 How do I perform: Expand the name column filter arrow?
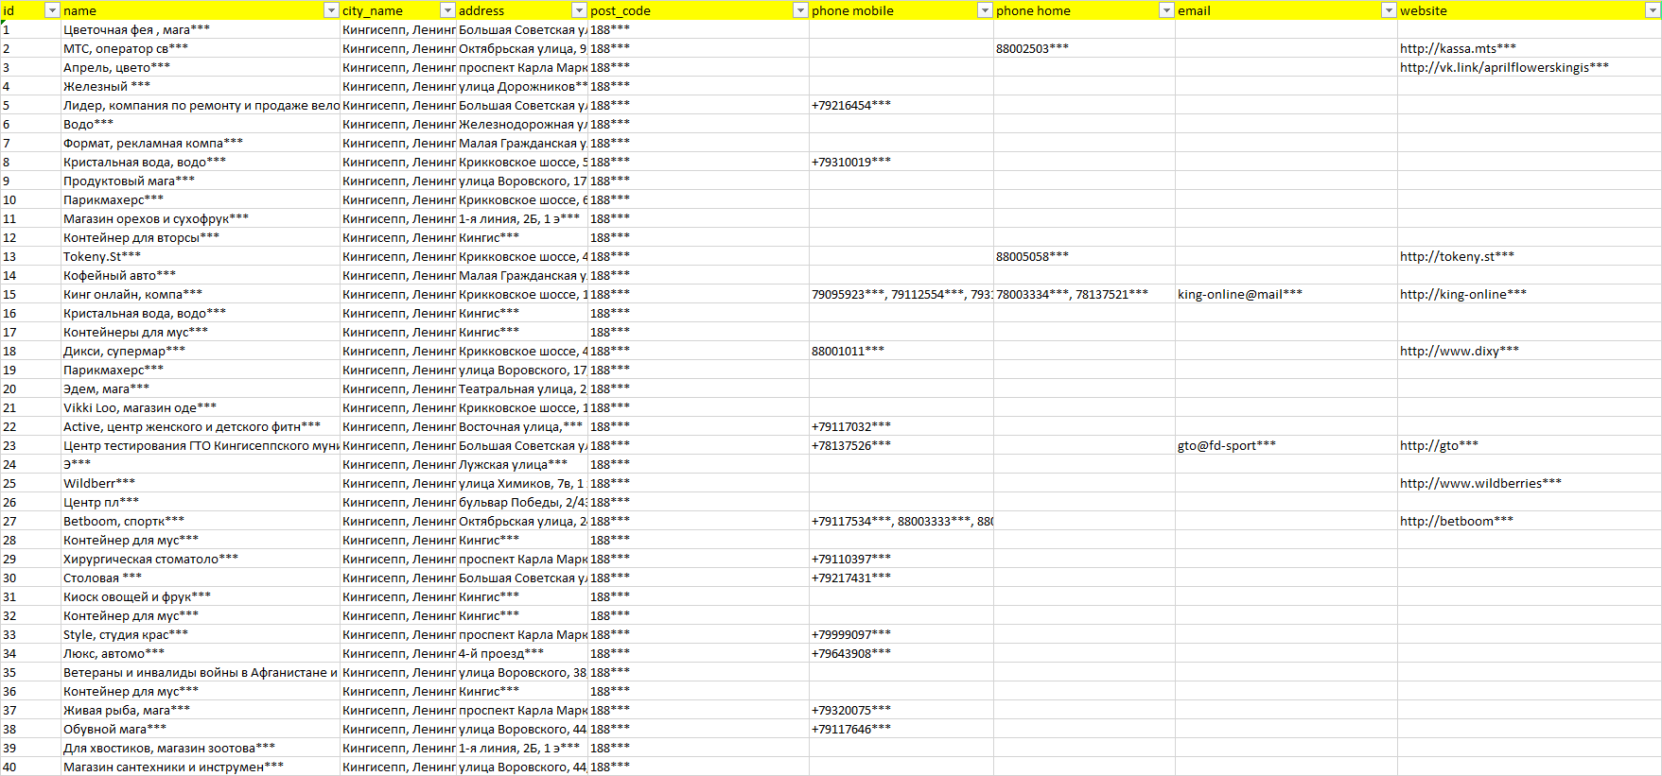[x=331, y=10]
